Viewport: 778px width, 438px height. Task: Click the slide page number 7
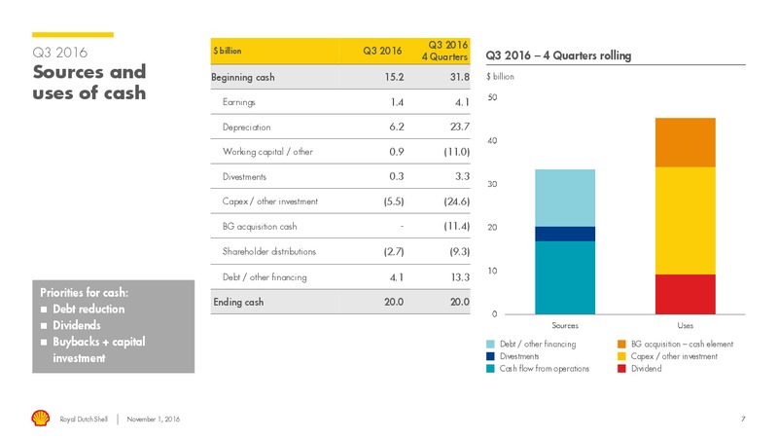pos(743,420)
